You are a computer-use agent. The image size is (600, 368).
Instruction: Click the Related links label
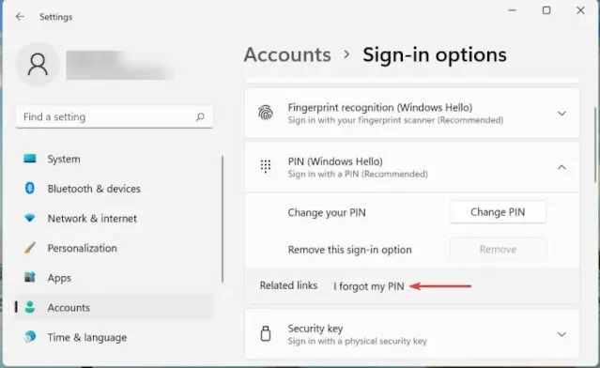(288, 285)
